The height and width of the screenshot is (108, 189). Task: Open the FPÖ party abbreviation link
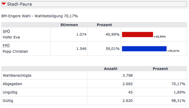[6, 46]
